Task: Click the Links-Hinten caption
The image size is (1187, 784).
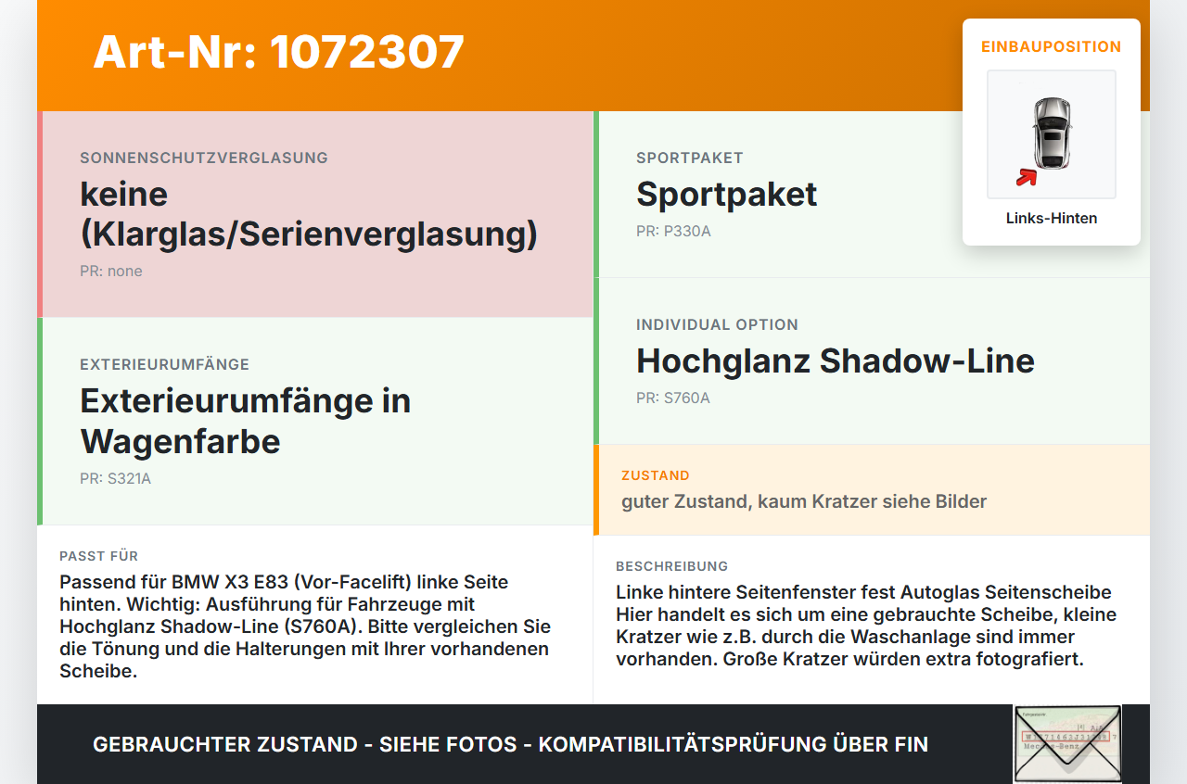Action: (x=1052, y=219)
